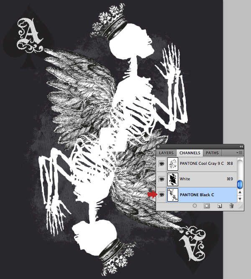Open the Paths tab
This screenshot has height=279, width=251.
[x=212, y=153]
